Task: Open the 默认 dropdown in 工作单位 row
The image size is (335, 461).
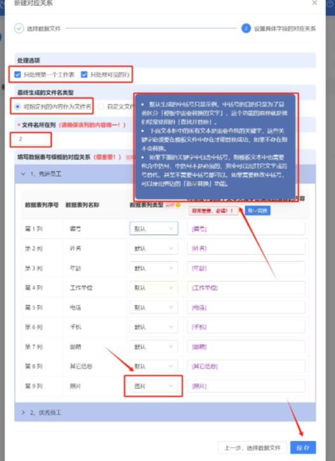Action: 153,288
